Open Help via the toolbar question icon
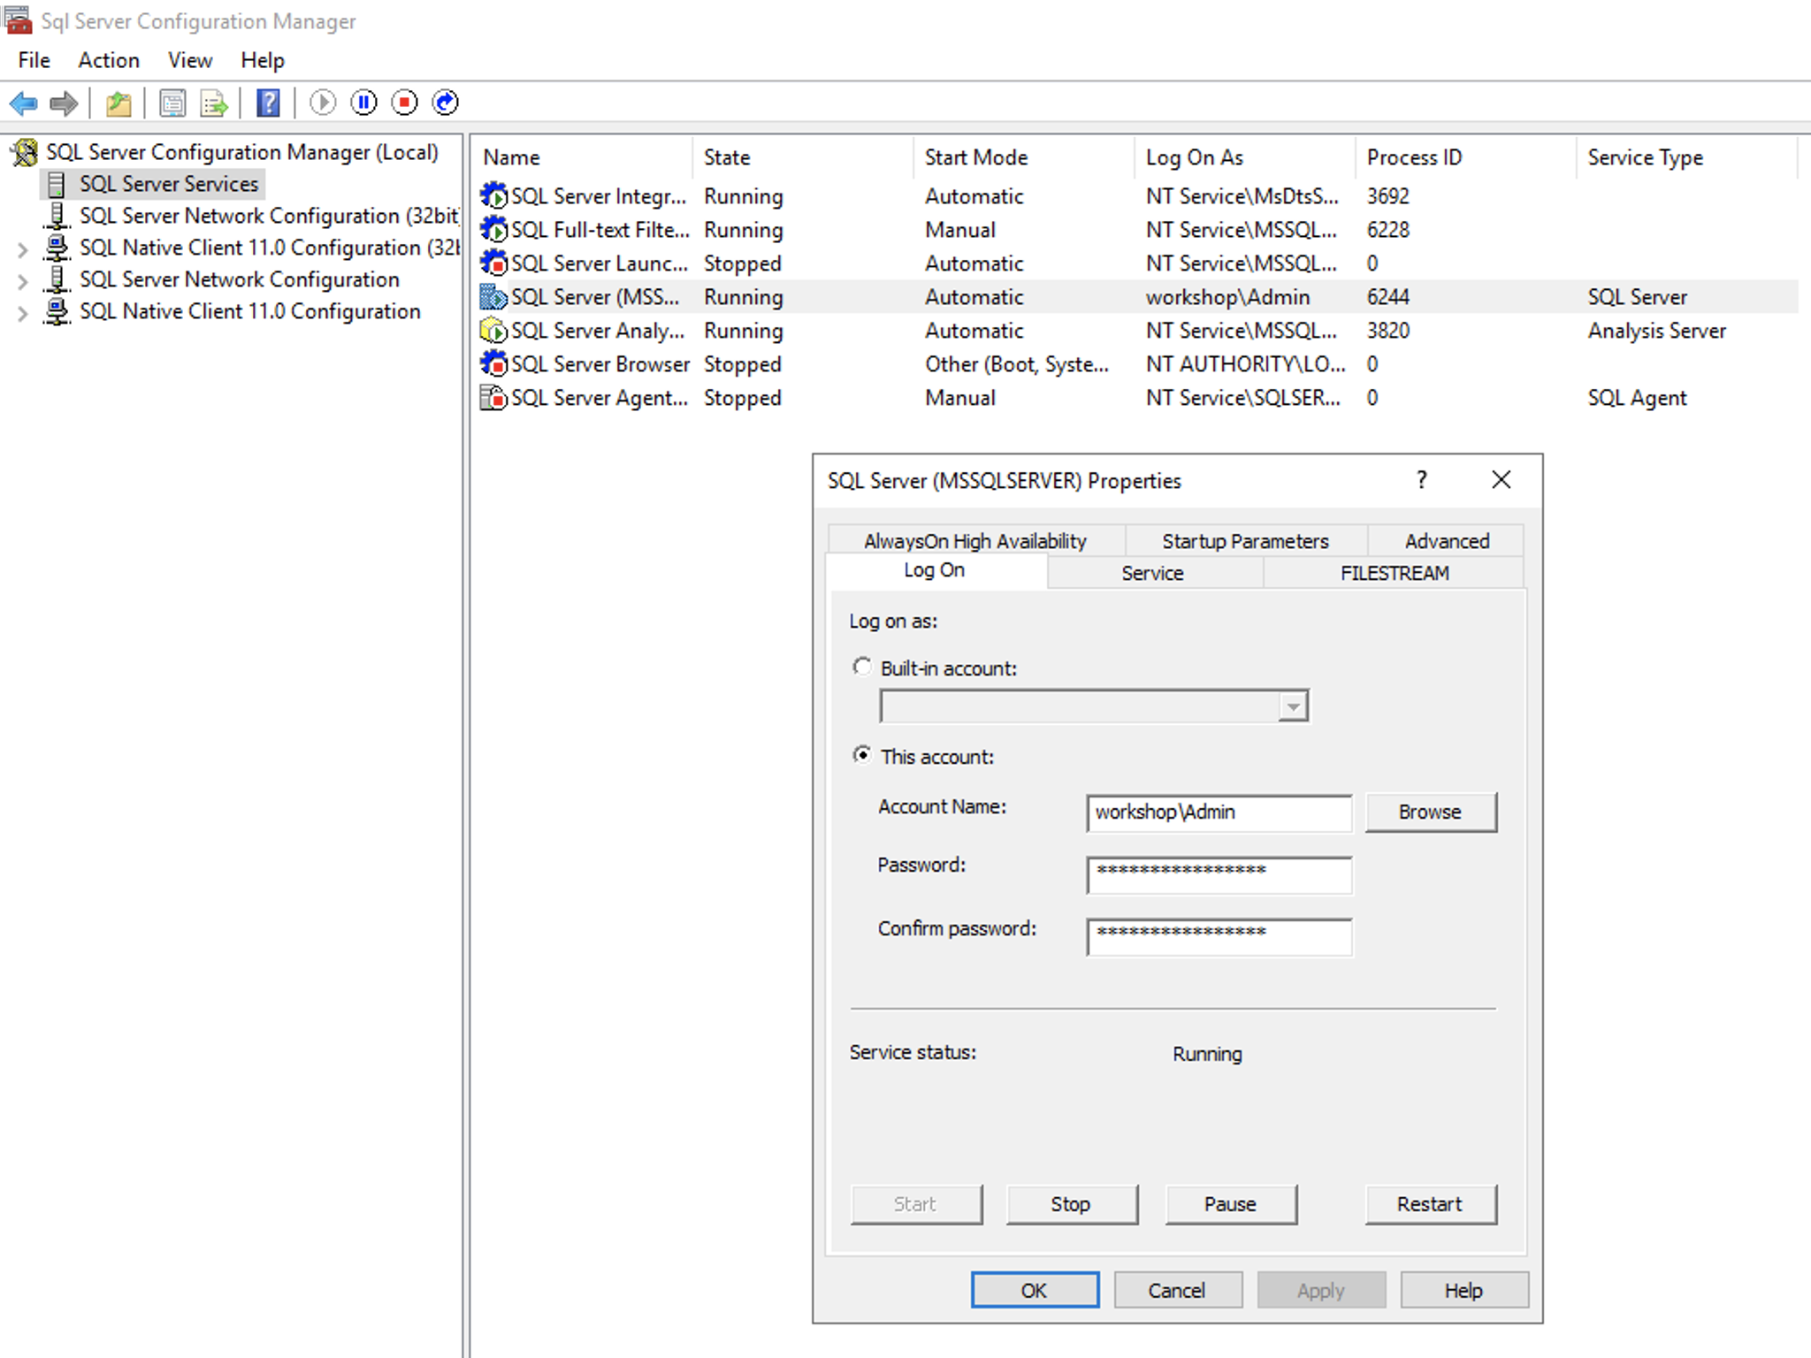Image resolution: width=1811 pixels, height=1358 pixels. pos(268,103)
